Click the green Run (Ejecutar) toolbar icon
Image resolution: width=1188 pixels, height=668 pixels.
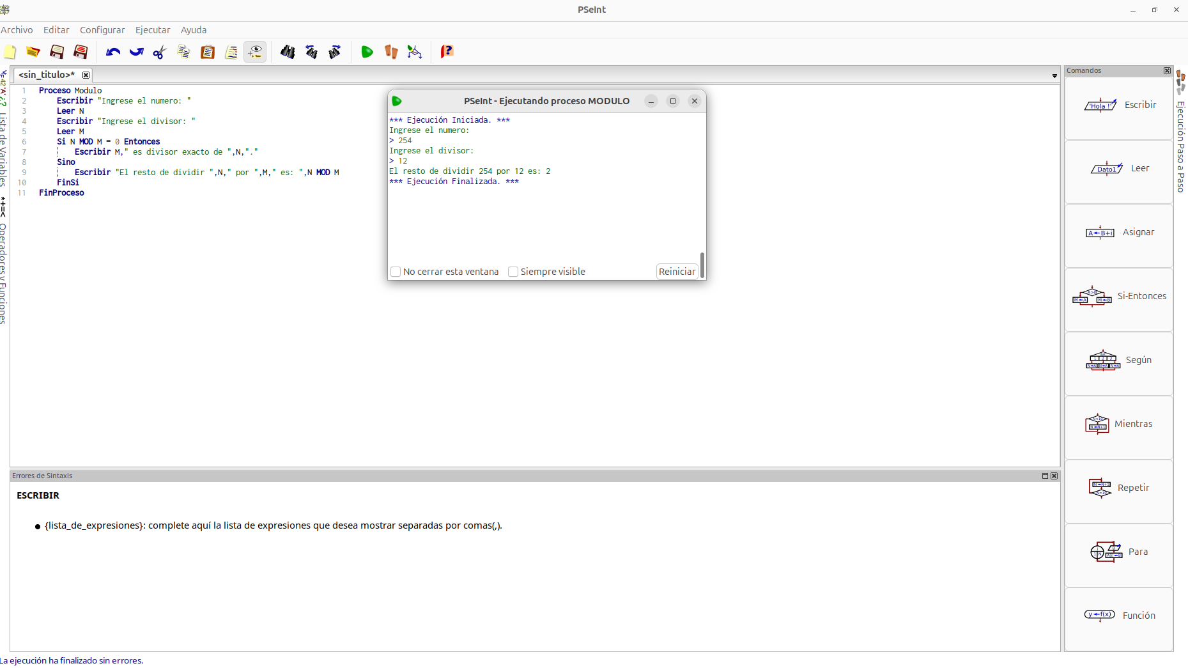click(x=367, y=52)
